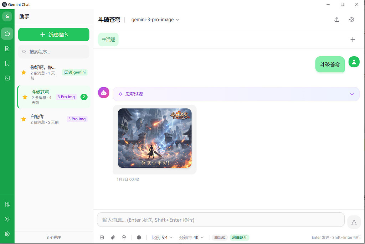The image size is (365, 244).
Task: Click the cloud upload icon below input
Action: 124,238
